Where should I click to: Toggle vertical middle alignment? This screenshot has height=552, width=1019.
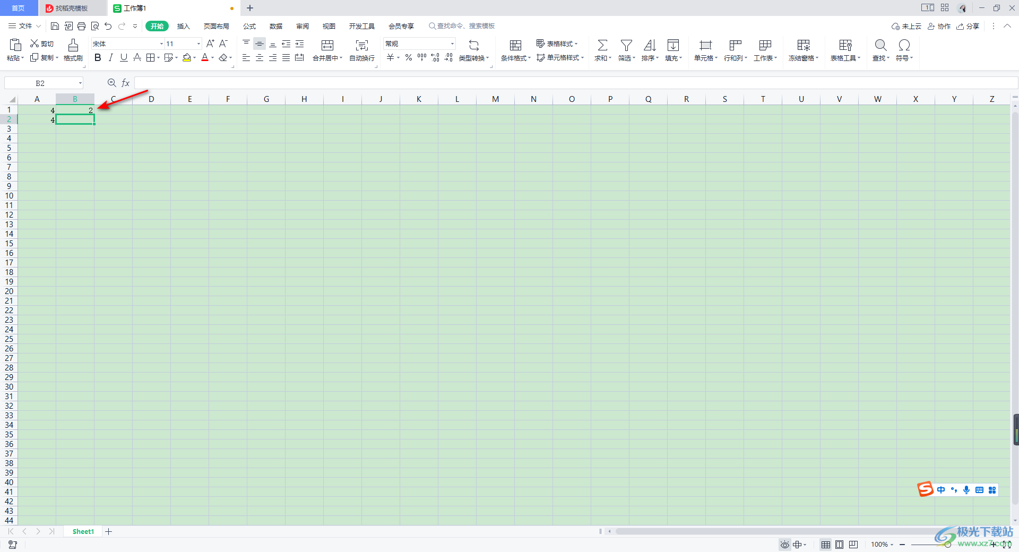pyautogui.click(x=260, y=44)
